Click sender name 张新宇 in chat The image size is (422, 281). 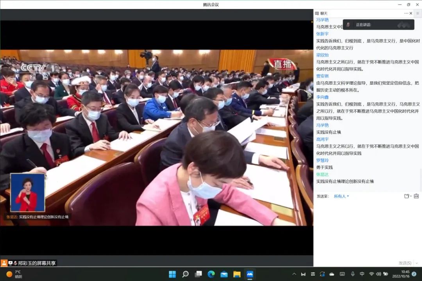(x=322, y=34)
